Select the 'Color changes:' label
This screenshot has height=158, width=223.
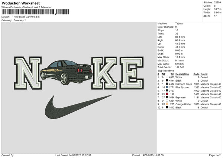[165, 27]
